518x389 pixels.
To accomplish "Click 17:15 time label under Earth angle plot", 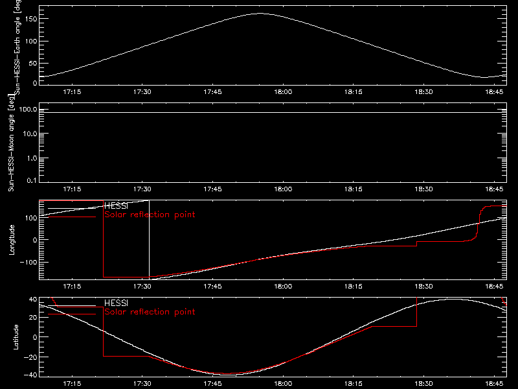I will pyautogui.click(x=72, y=92).
